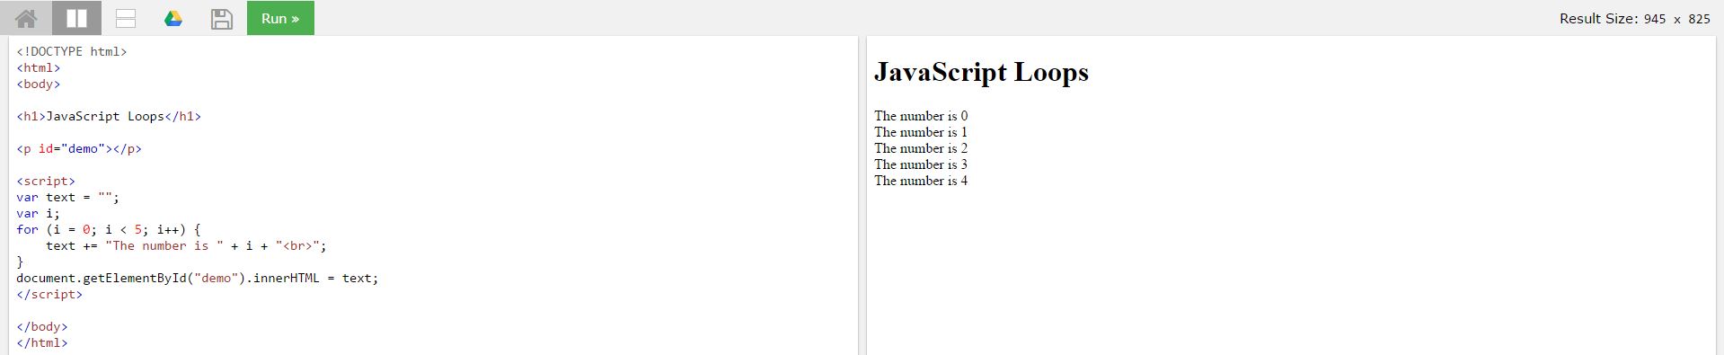
Task: Switch to stacked horizontal layout
Action: 126,18
